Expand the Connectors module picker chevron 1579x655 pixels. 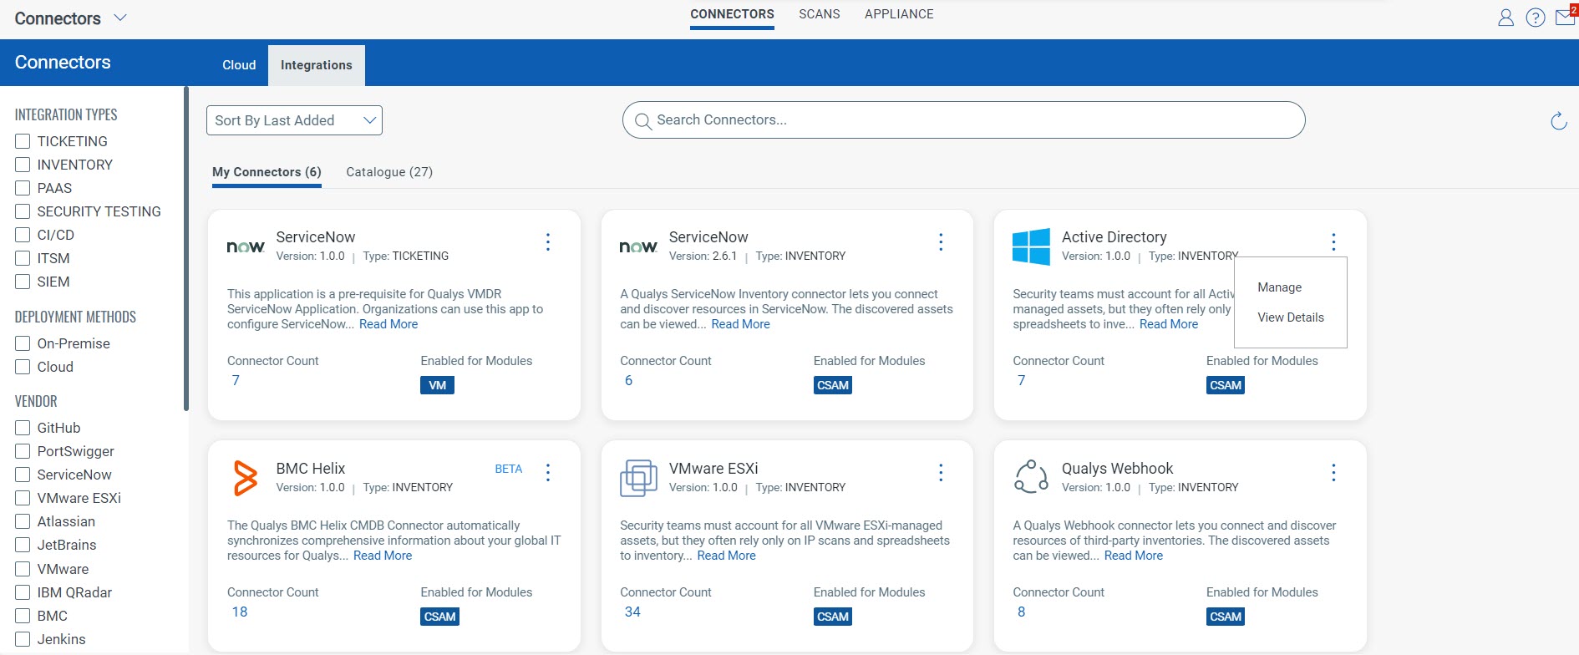[x=120, y=18]
